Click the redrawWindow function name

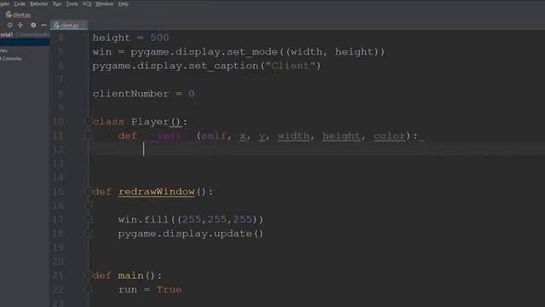157,192
